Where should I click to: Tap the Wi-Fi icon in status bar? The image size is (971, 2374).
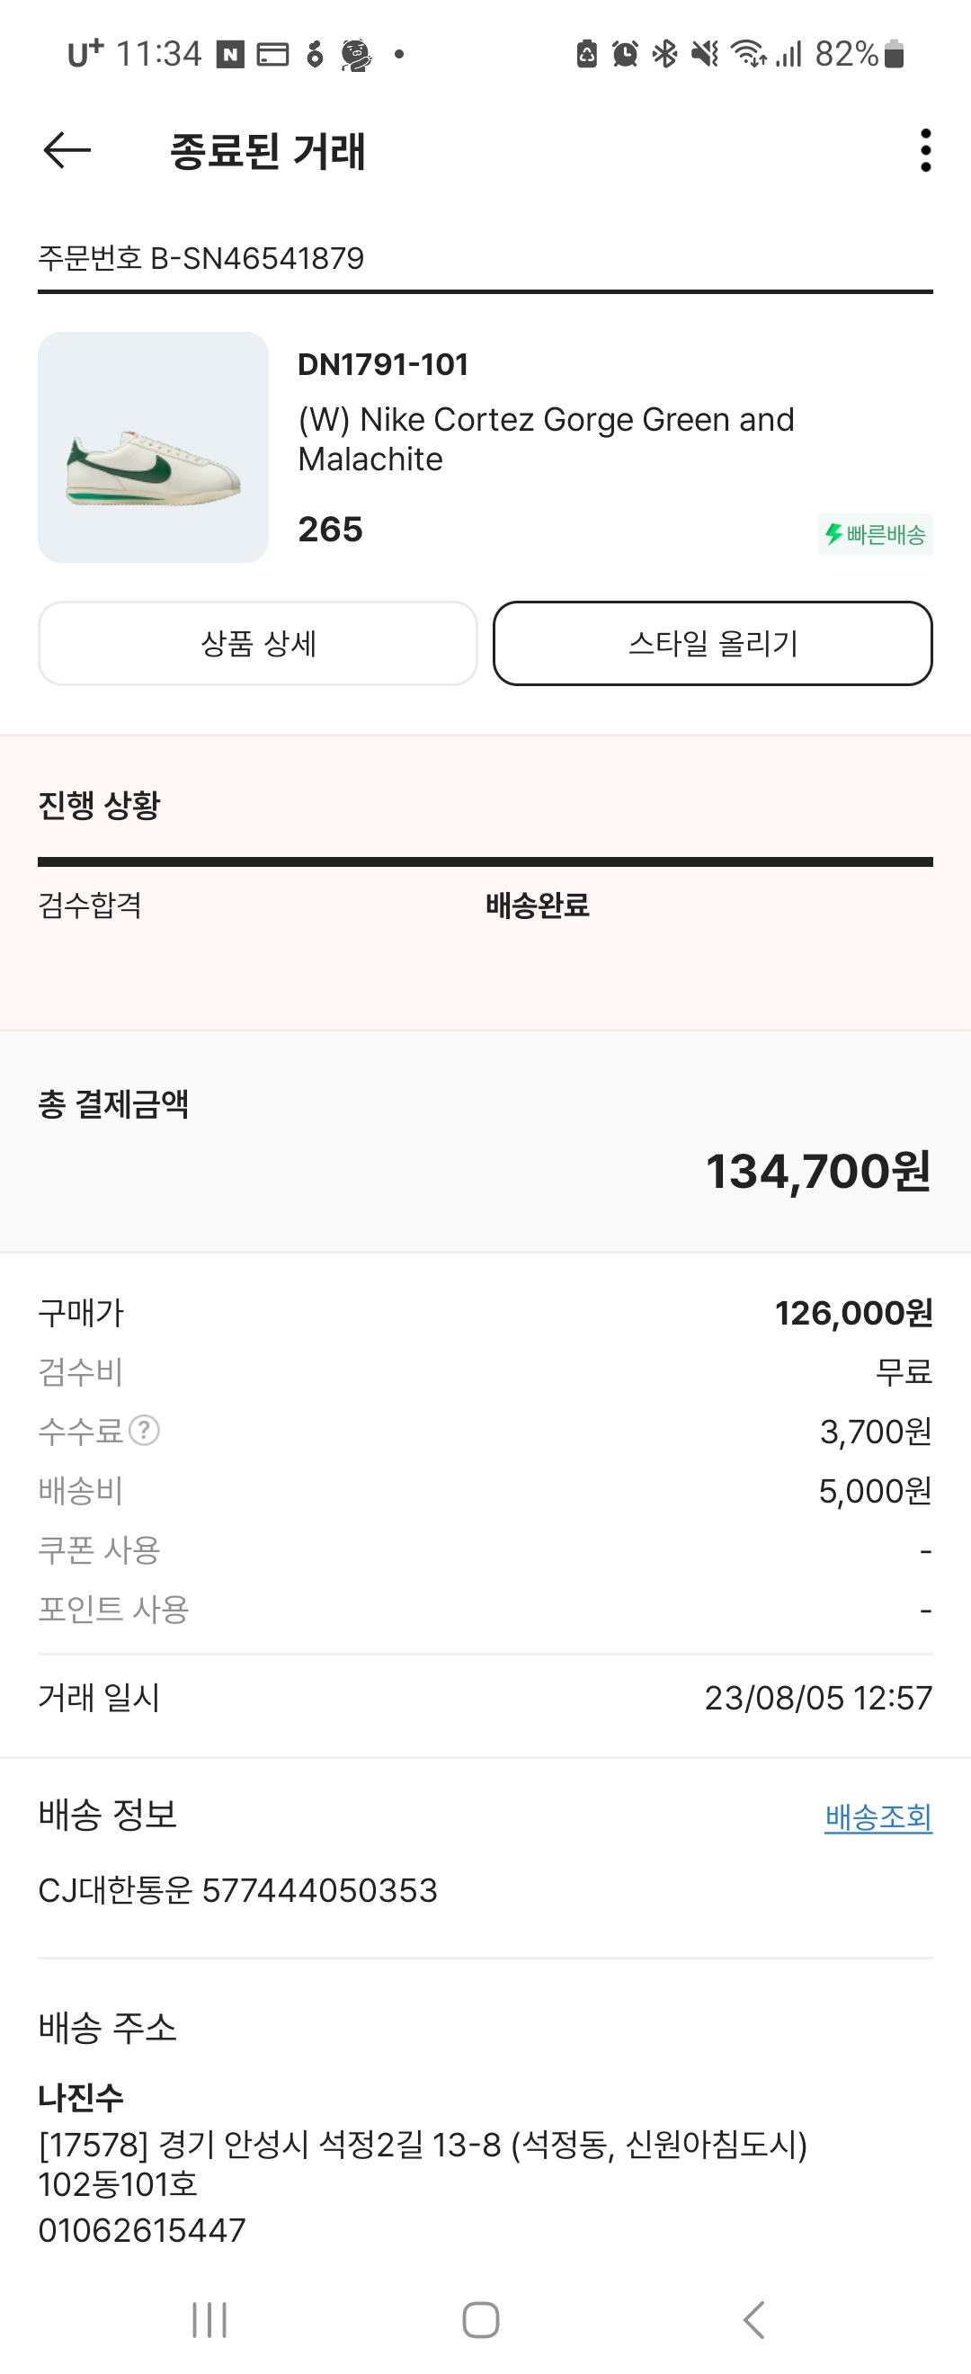point(748,54)
